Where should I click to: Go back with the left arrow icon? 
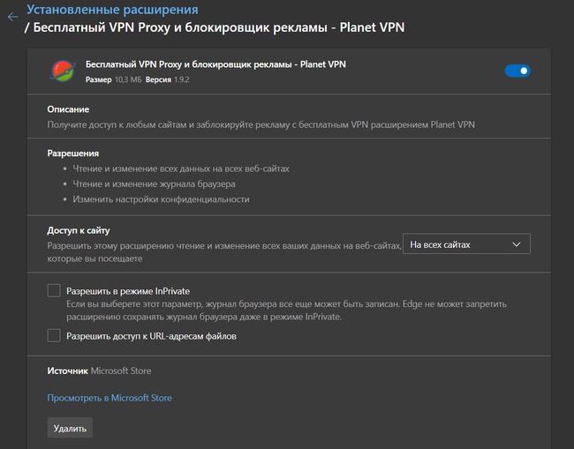click(x=13, y=17)
